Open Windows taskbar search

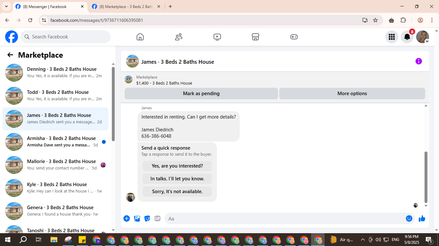pos(23,240)
